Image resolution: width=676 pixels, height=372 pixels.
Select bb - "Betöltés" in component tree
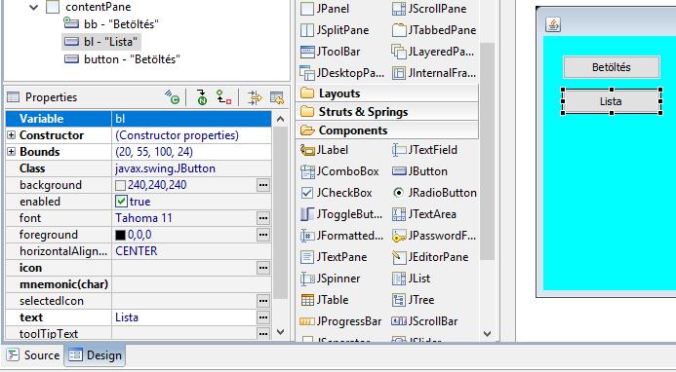111,24
